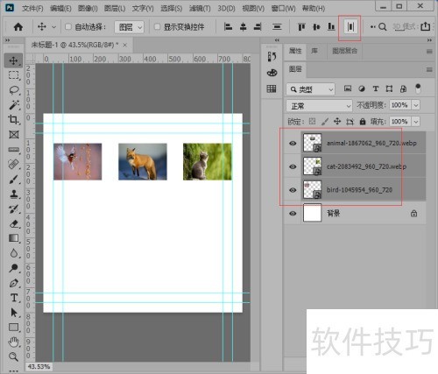This screenshot has width=438, height=374.
Task: Align horizontal centers of layers
Action: tap(243, 27)
